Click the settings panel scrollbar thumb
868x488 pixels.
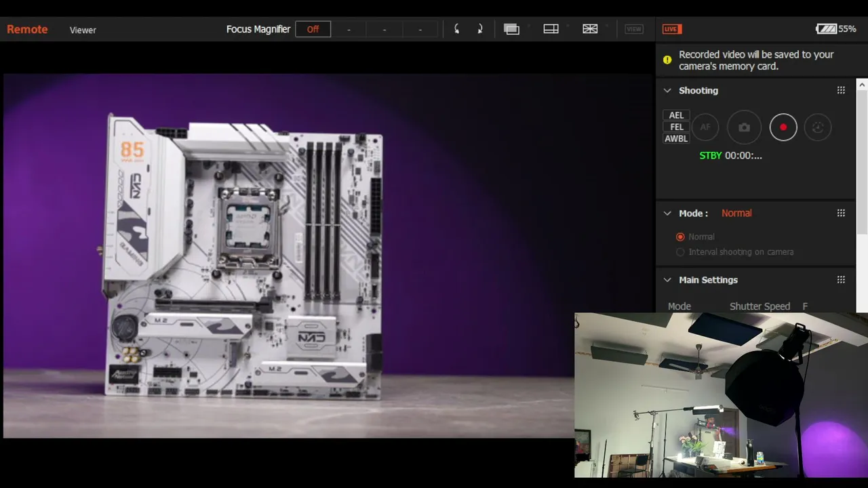(862, 163)
